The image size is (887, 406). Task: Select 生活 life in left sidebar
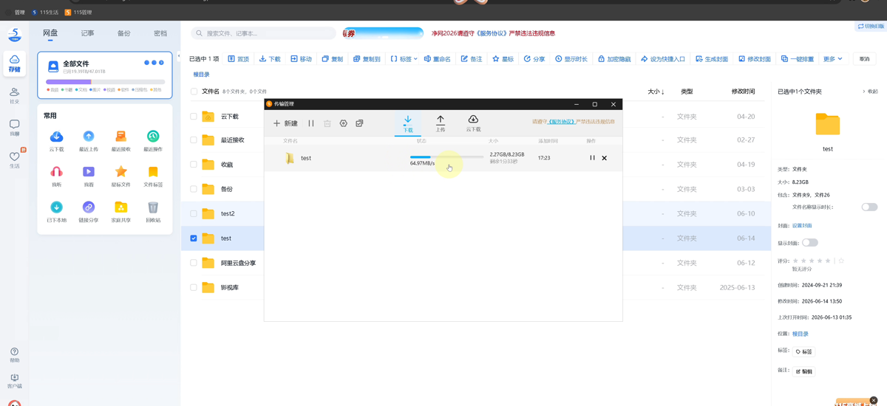pos(14,159)
